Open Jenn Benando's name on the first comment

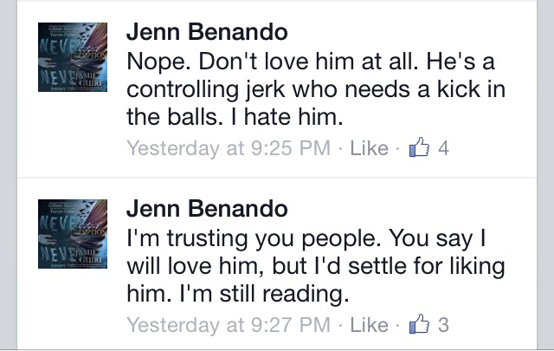click(206, 31)
